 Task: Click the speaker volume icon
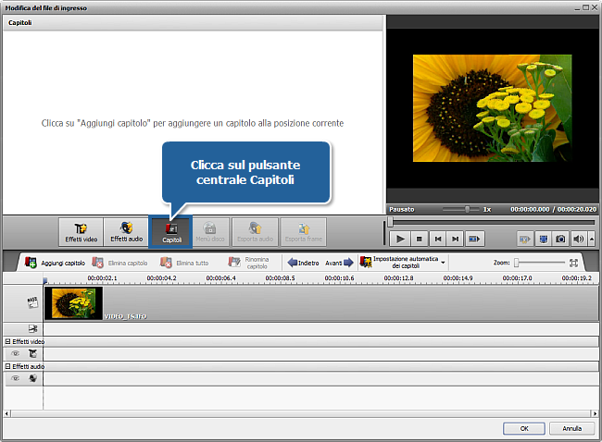(580, 239)
